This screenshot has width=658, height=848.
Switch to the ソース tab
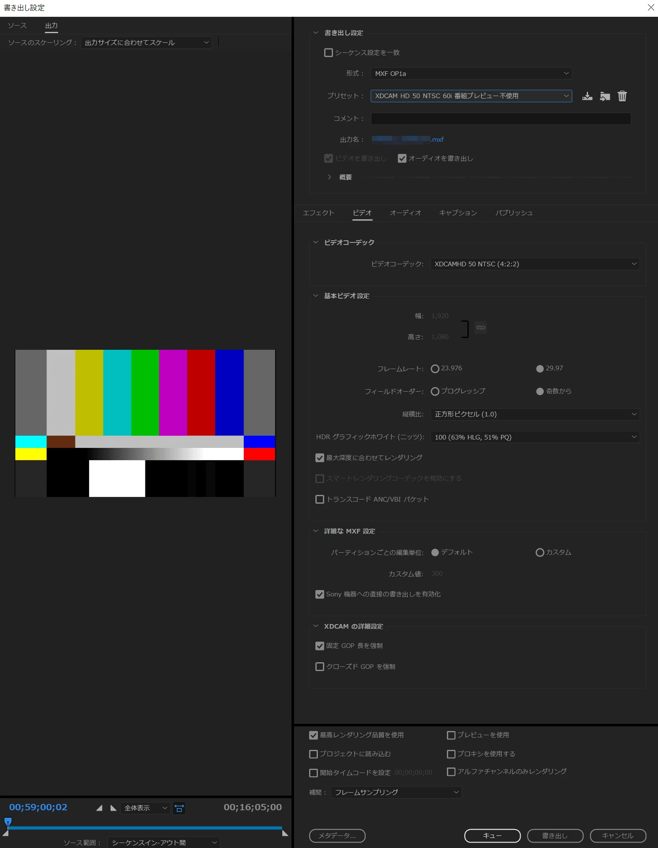pyautogui.click(x=17, y=26)
